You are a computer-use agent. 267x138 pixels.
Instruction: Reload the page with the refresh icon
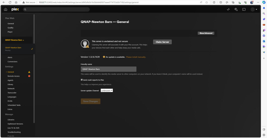click(x=10, y=2)
